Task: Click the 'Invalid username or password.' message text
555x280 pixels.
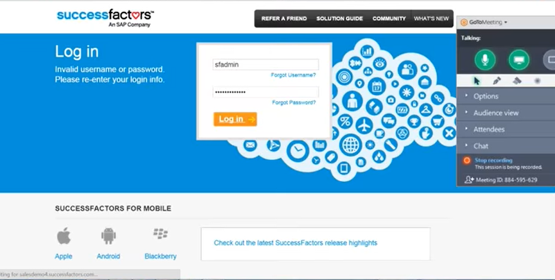Action: click(110, 69)
